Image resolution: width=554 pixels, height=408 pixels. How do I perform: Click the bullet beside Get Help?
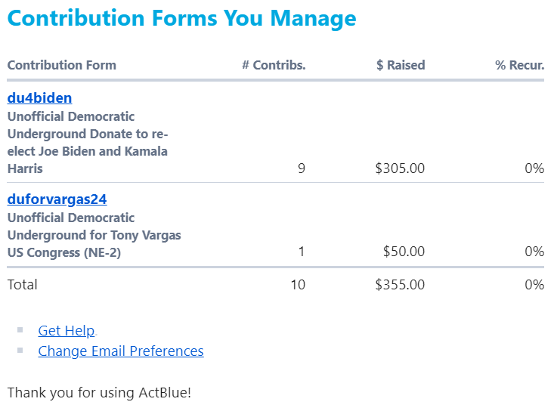tap(20, 330)
